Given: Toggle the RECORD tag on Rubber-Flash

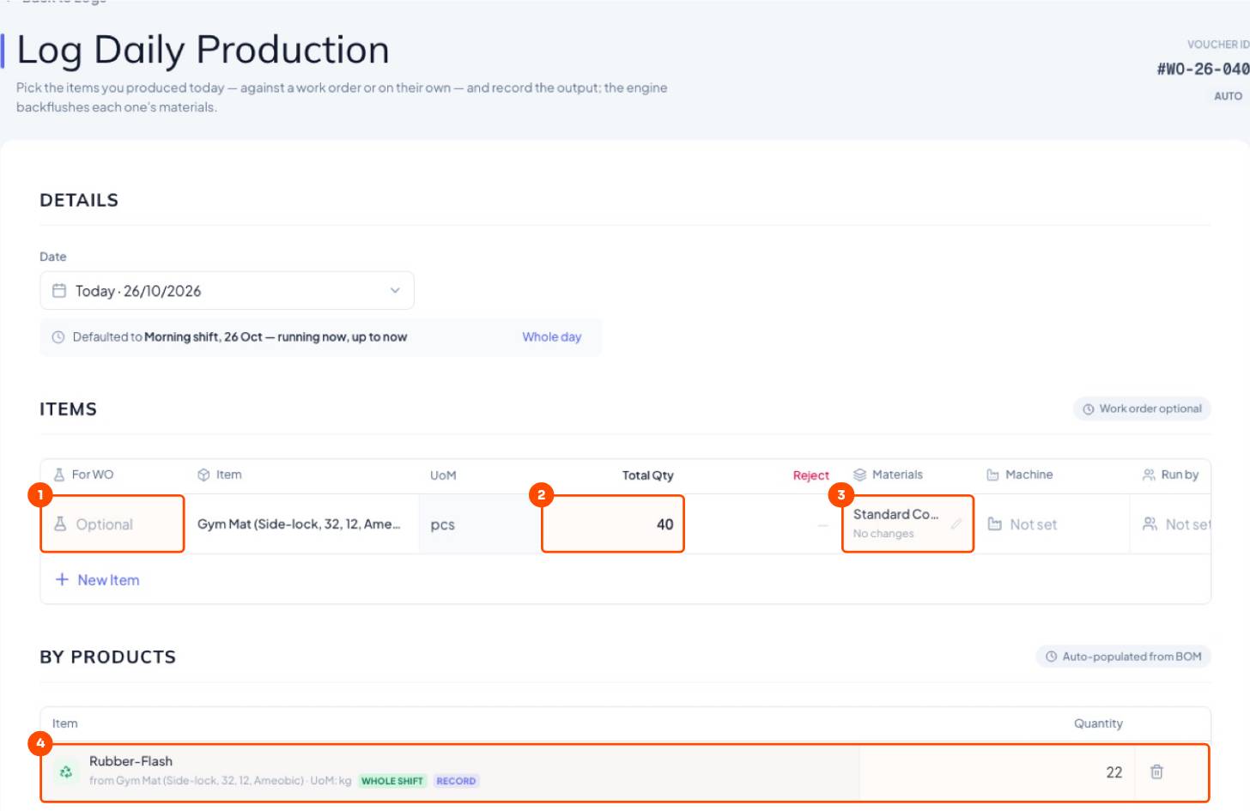Looking at the screenshot, I should [456, 781].
